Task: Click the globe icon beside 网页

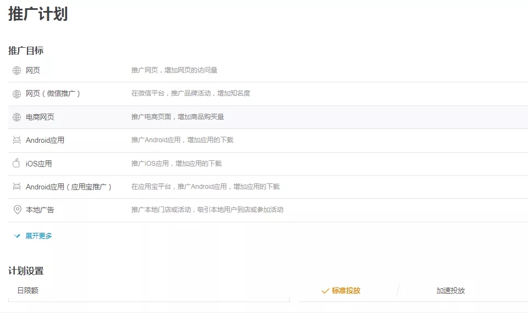Action: pos(17,70)
